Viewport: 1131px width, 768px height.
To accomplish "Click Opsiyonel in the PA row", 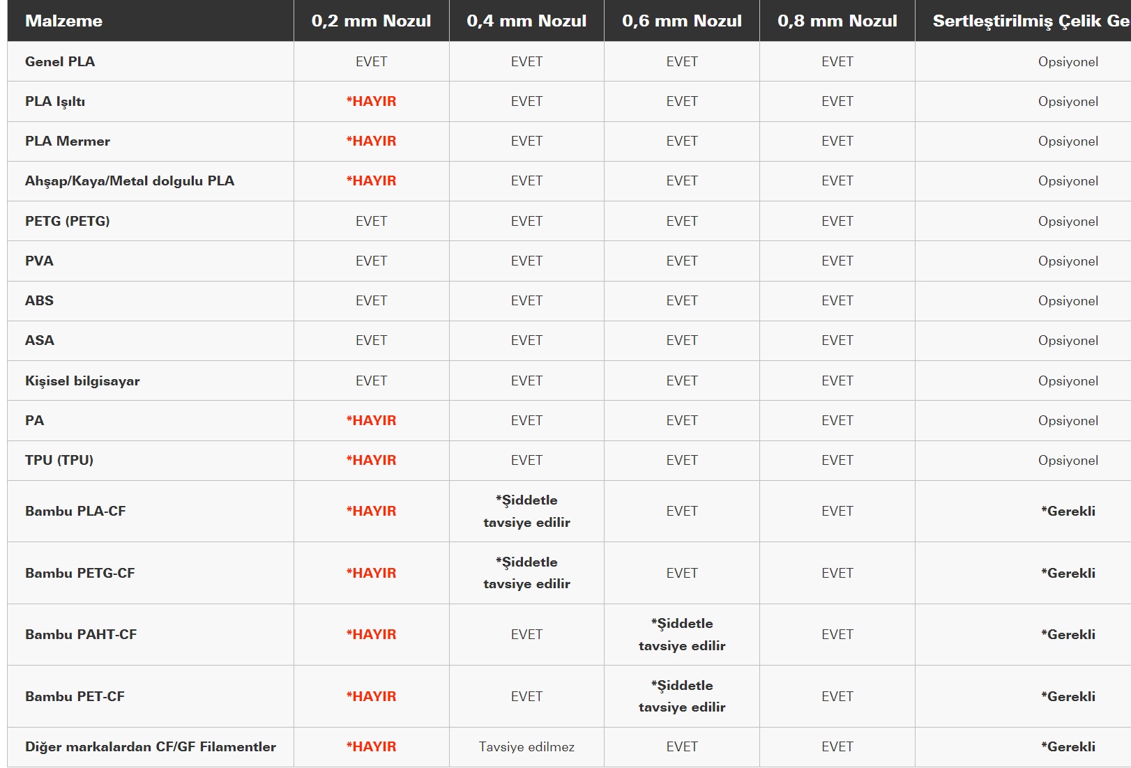I will coord(1068,420).
